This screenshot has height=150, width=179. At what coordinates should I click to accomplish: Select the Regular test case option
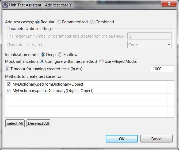pyautogui.click(x=37, y=22)
